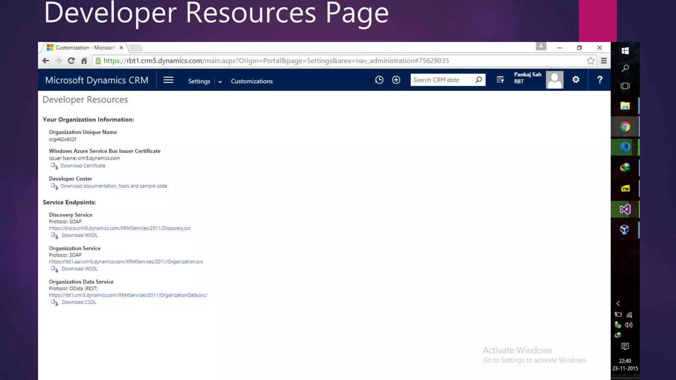The image size is (676, 380).
Task: Open recently viewed items clock icon
Action: [x=379, y=80]
